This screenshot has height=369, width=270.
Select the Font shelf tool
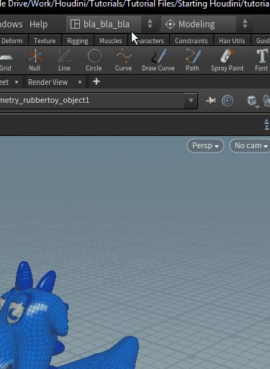pos(261,60)
